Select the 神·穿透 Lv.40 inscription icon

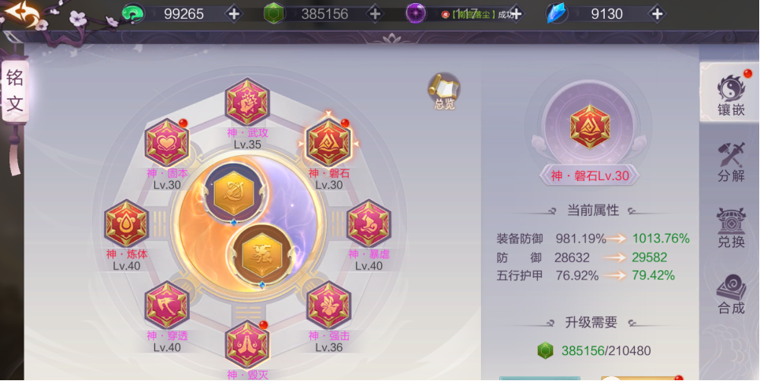point(167,305)
